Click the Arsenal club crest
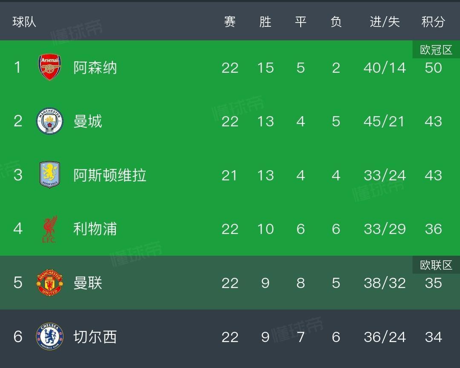The height and width of the screenshot is (368, 460). [50, 67]
